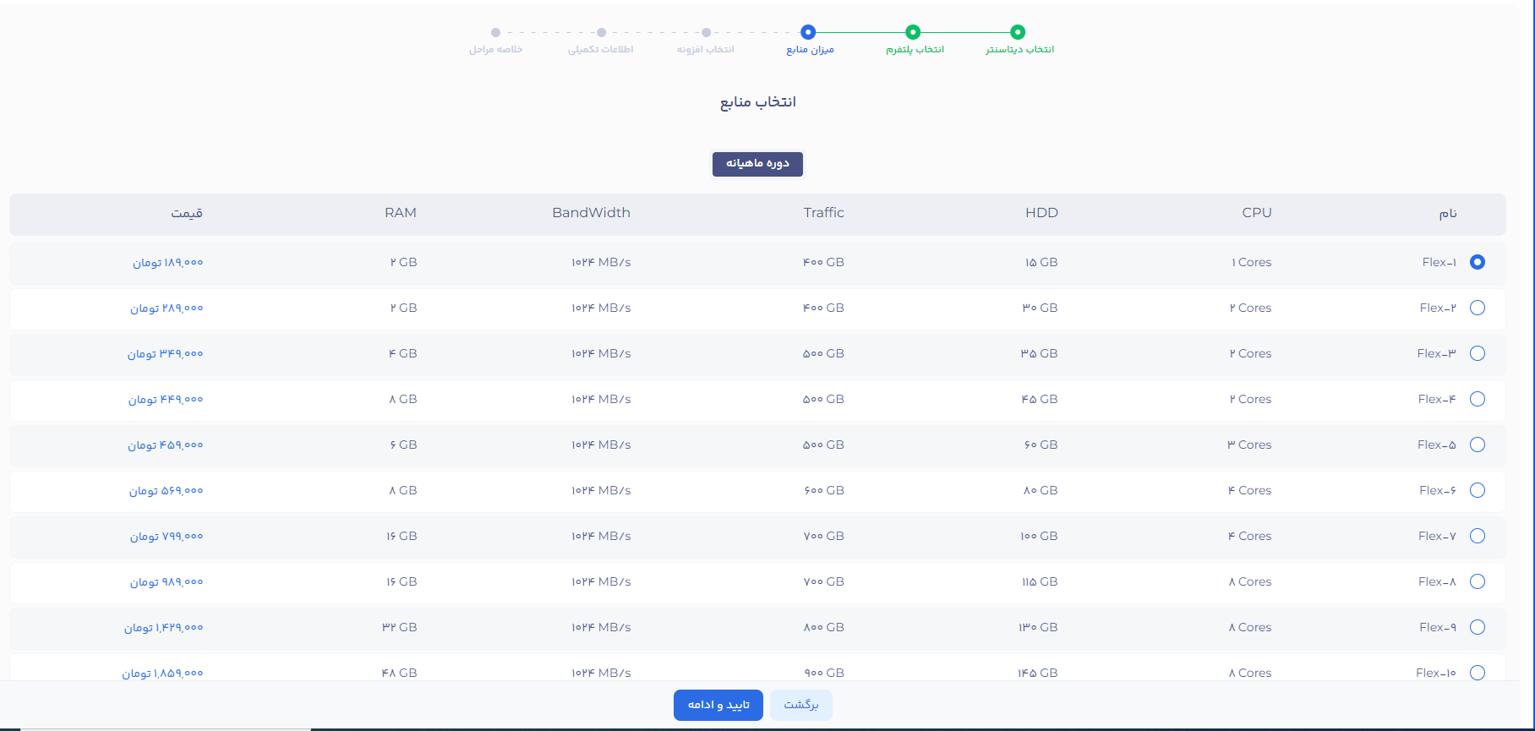The width and height of the screenshot is (1535, 731).
Task: Click the Flex-7 price 799,000 تومان
Action: point(167,537)
